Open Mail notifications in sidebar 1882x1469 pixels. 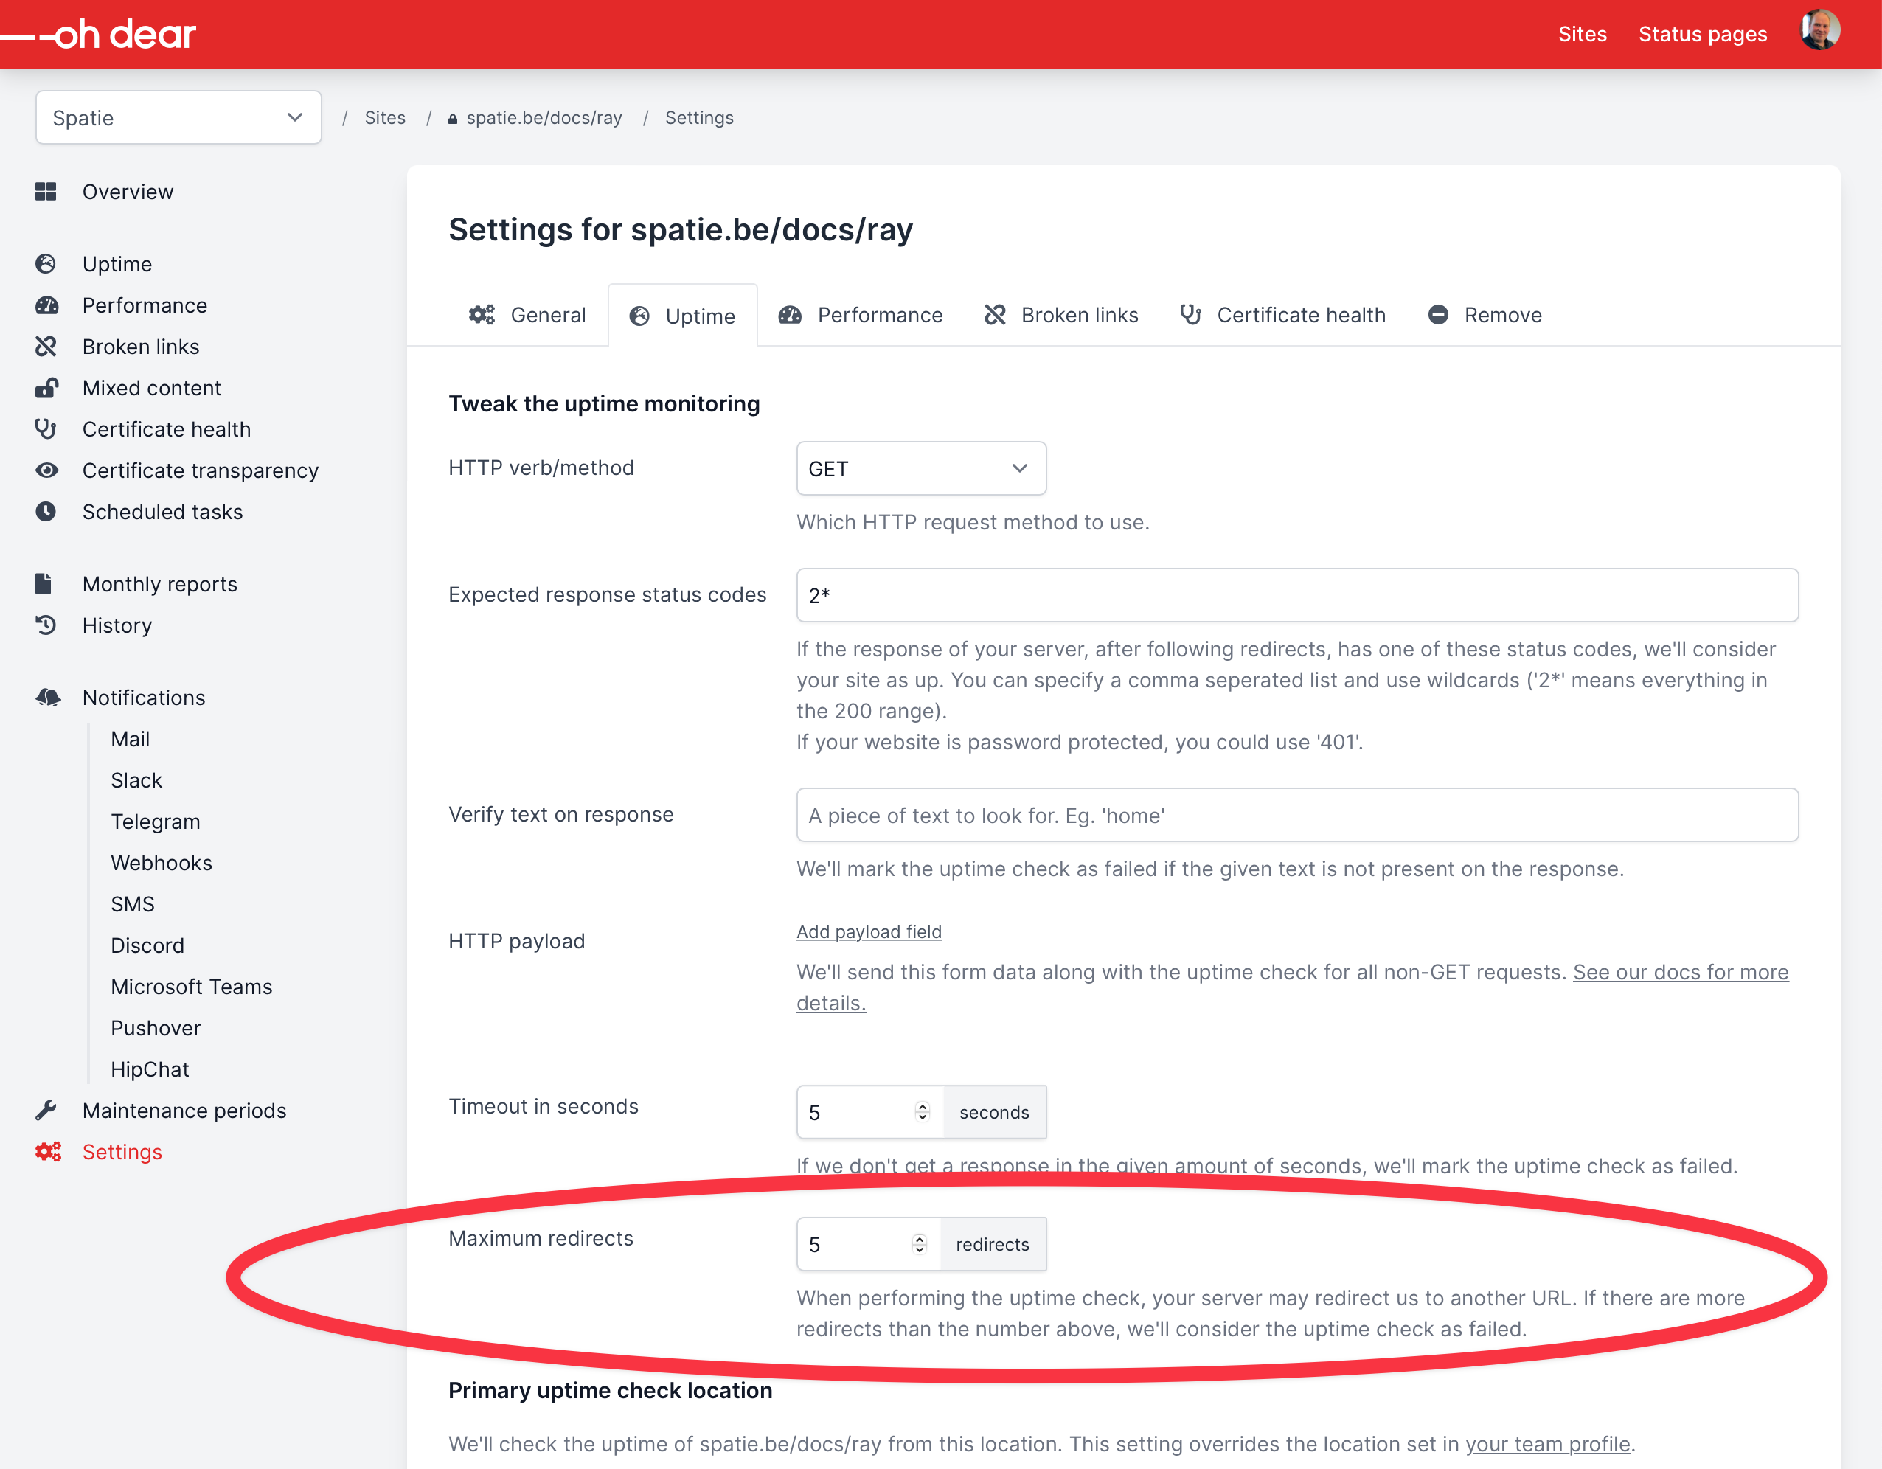click(130, 738)
